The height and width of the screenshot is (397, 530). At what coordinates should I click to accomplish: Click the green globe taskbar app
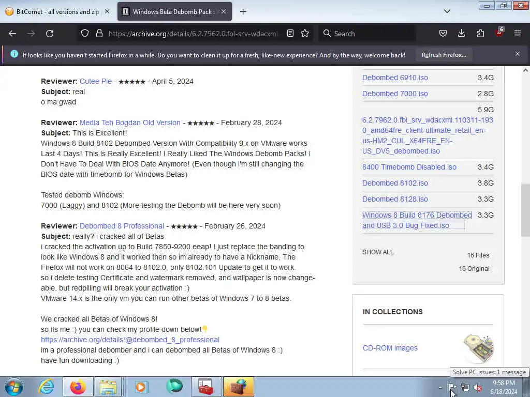coord(174,386)
